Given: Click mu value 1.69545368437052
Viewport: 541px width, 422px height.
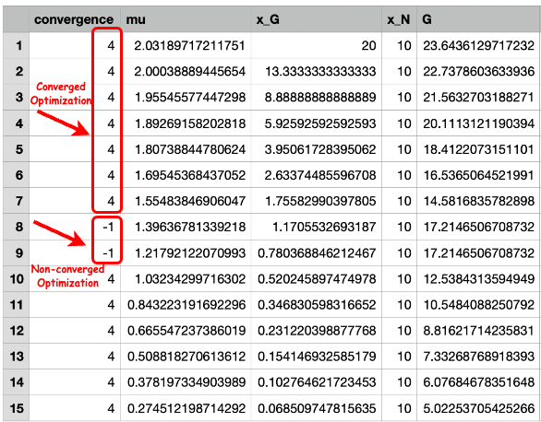Looking at the screenshot, I should (x=190, y=175).
